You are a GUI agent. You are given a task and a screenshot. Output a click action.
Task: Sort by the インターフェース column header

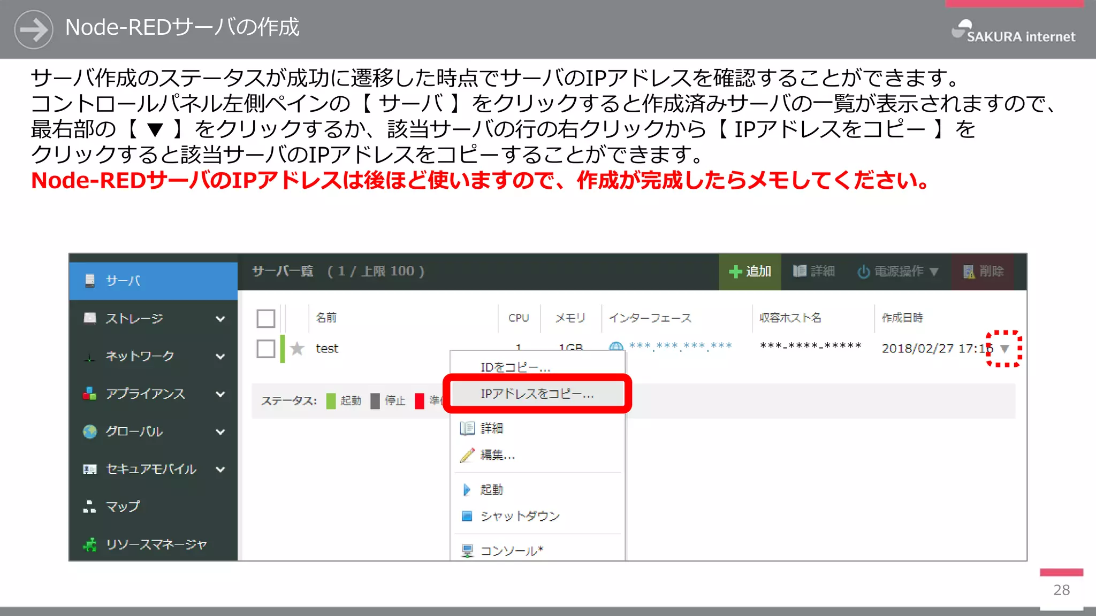click(650, 318)
